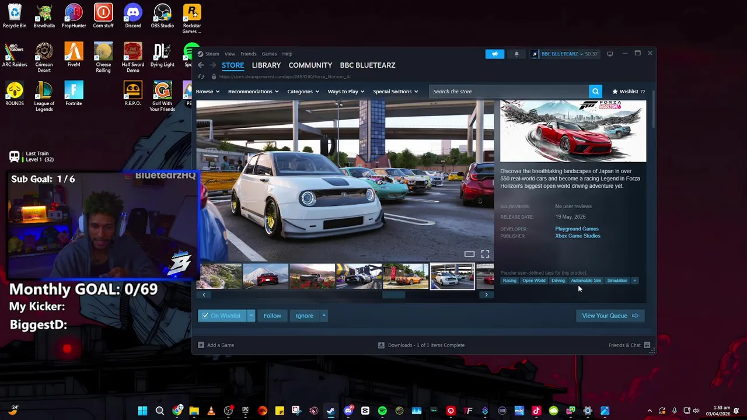Open the R.E.P.O. desktop shortcut
Image resolution: width=747 pixels, height=420 pixels.
132,94
